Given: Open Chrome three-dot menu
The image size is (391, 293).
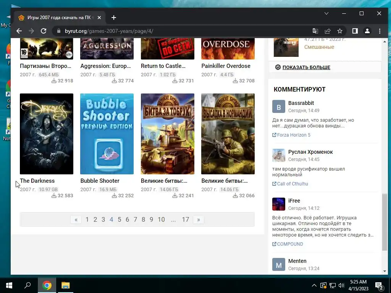Looking at the screenshot, I should (x=380, y=31).
